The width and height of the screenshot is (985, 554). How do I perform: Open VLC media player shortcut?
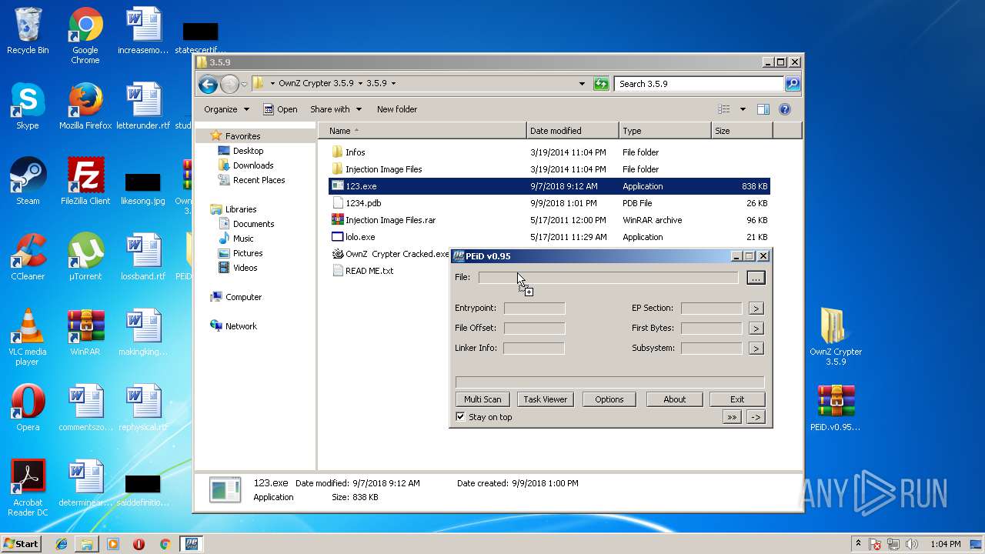click(x=28, y=337)
